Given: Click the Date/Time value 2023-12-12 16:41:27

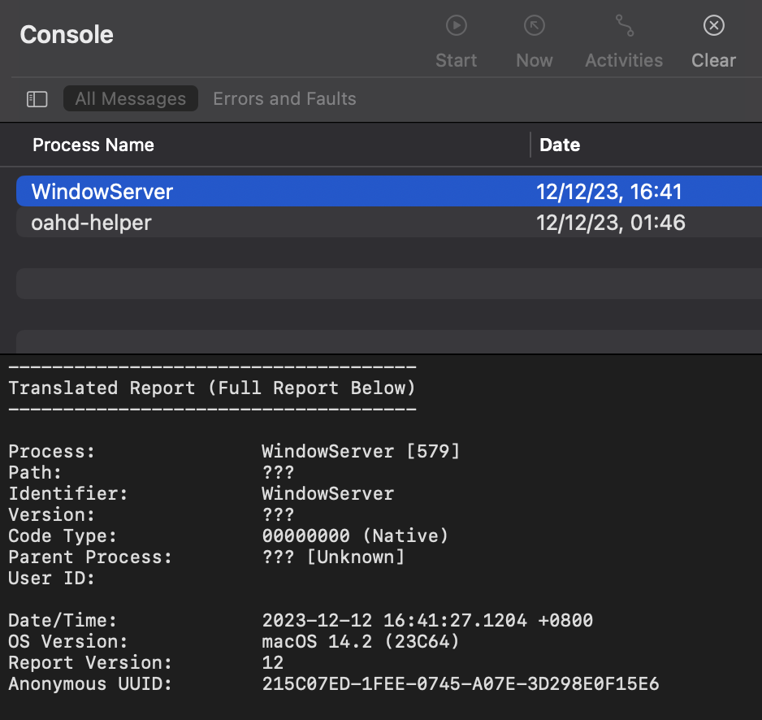Looking at the screenshot, I should click(427, 620).
